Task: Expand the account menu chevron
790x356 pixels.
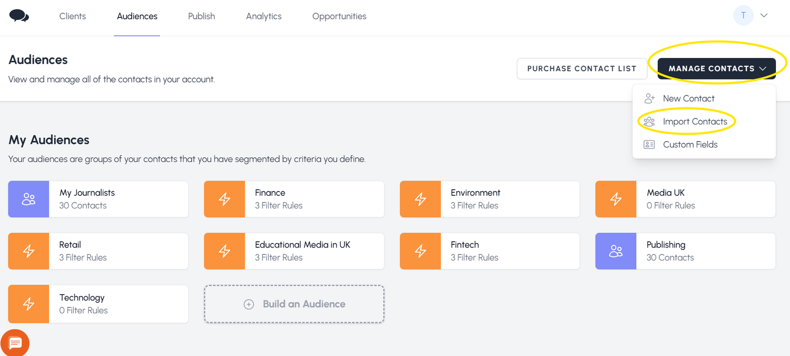Action: tap(764, 15)
